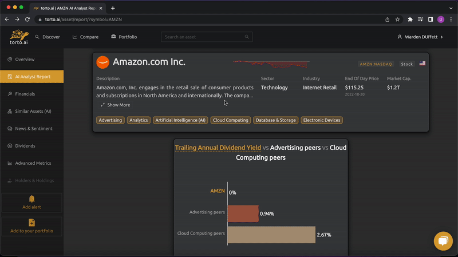Go forward in browser history
This screenshot has width=458, height=257.
coord(17,19)
